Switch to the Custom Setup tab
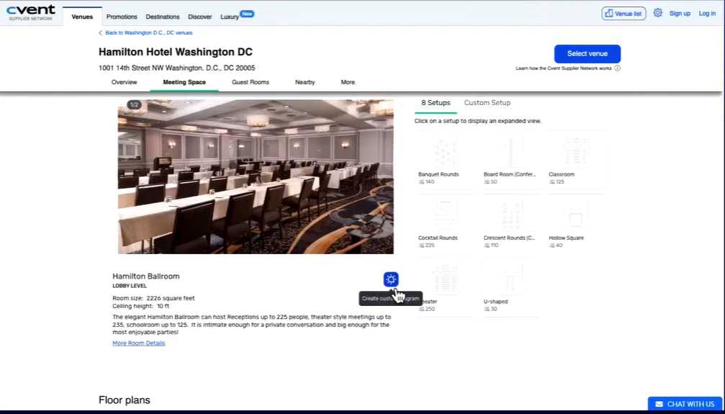Screen dimensions: 725x414 click(x=487, y=103)
